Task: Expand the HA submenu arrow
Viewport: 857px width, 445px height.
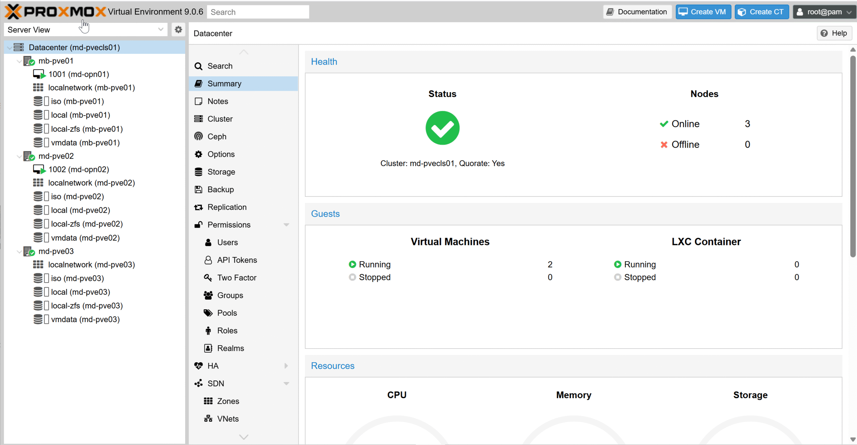Action: [286, 366]
